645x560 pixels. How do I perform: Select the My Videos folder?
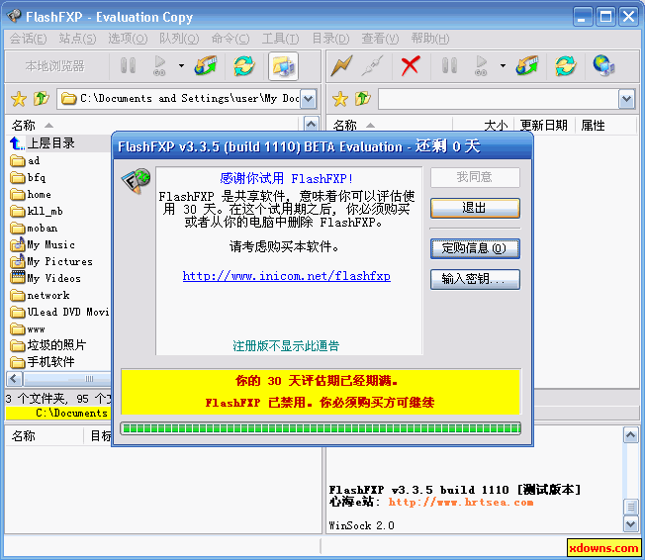pyautogui.click(x=46, y=279)
